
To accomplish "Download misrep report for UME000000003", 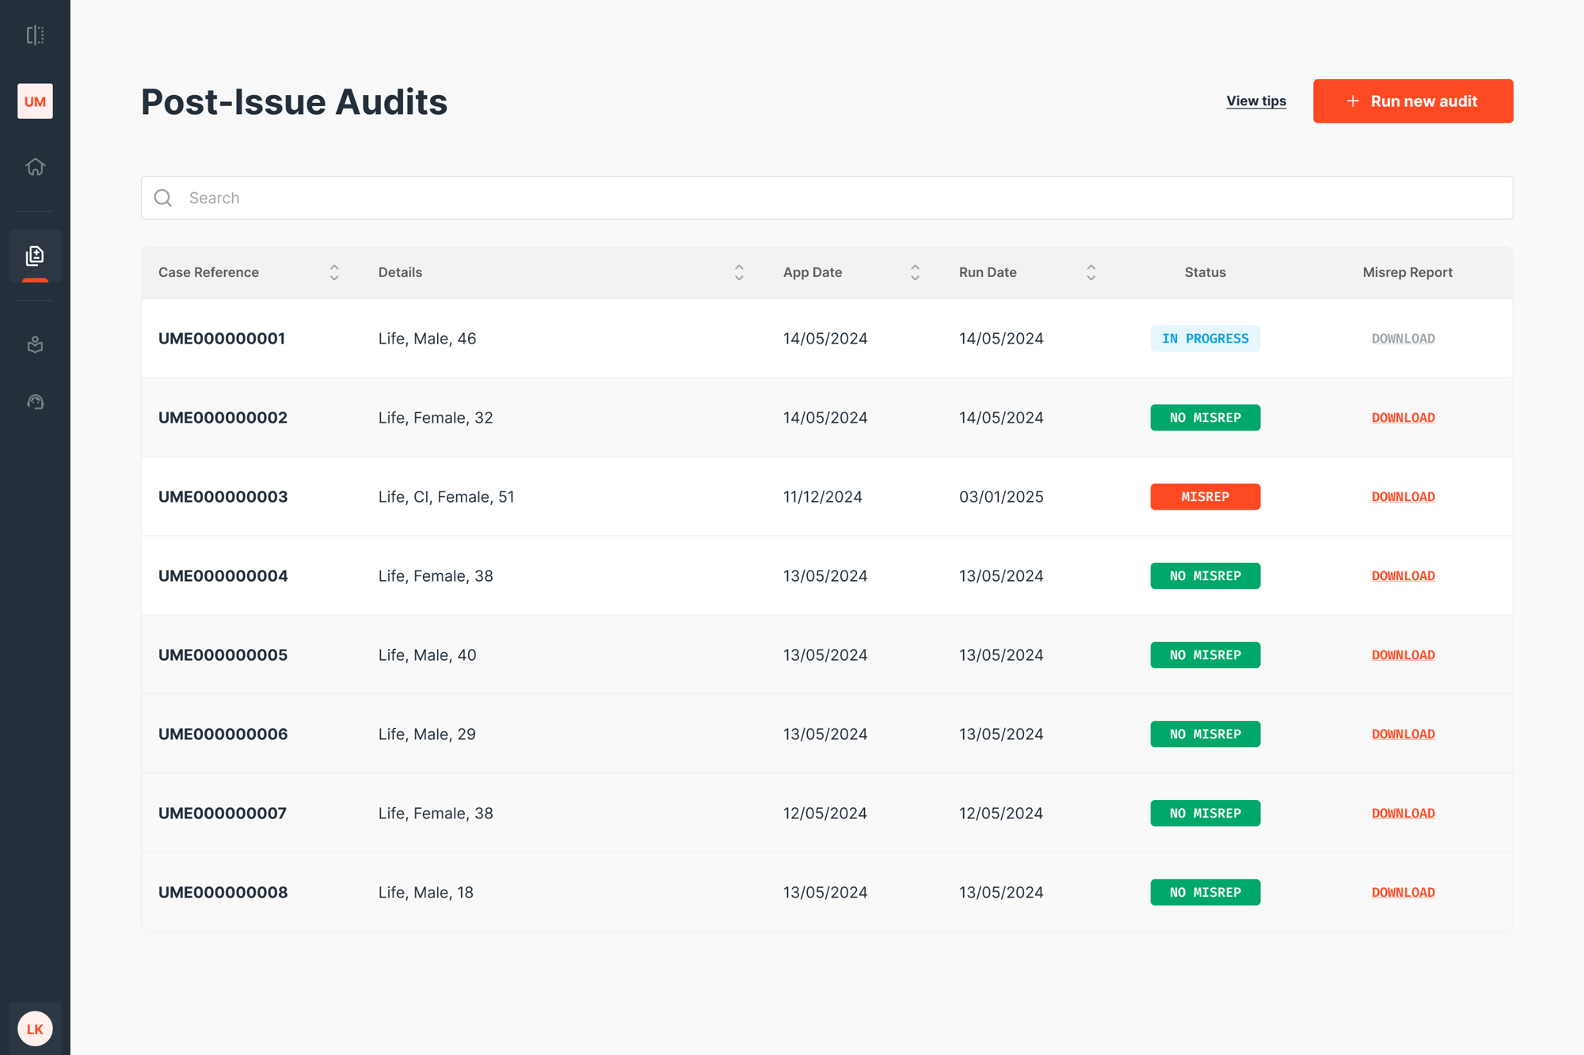I will pyautogui.click(x=1403, y=497).
